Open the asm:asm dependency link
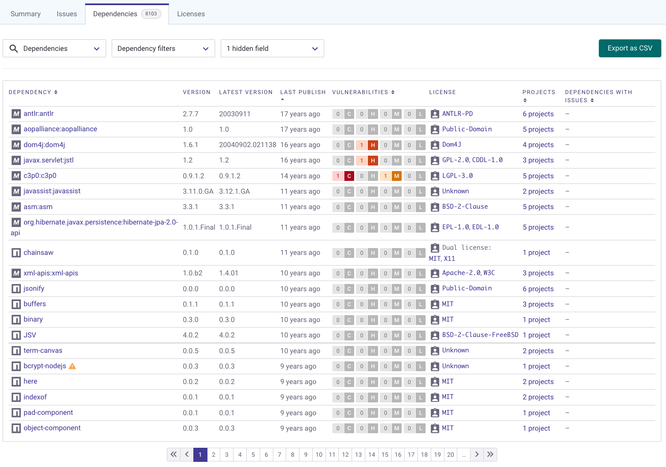Viewport: 666px width, 467px height. tap(38, 207)
